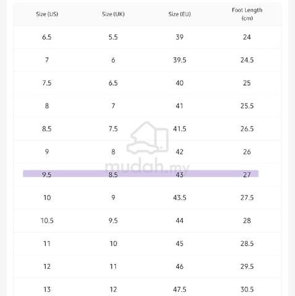
Task: Click the mudah.my watermark logo icon
Action: [147, 138]
